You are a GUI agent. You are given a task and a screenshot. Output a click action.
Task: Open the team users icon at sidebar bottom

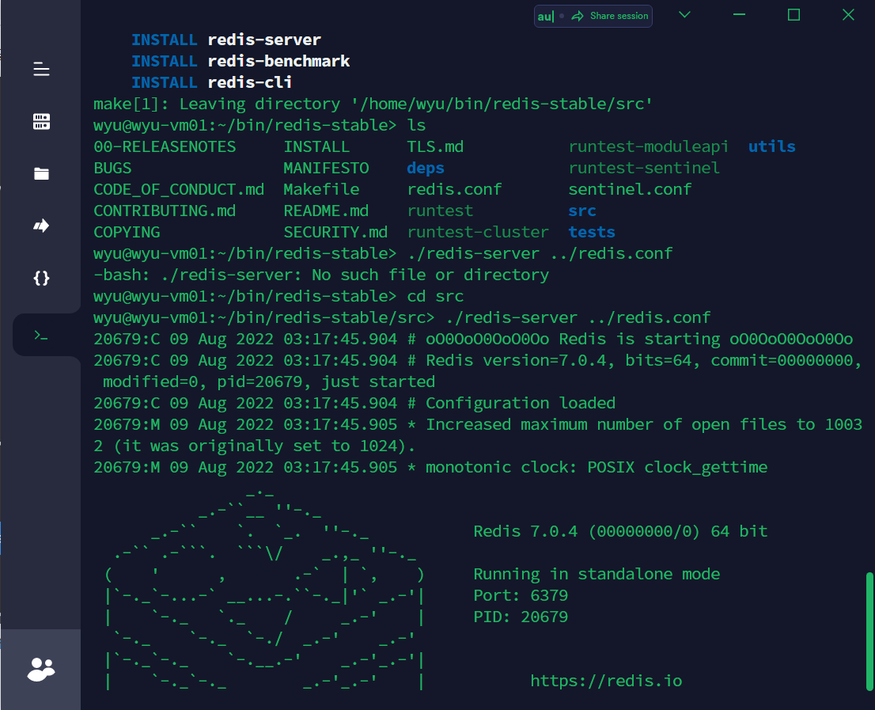(41, 670)
